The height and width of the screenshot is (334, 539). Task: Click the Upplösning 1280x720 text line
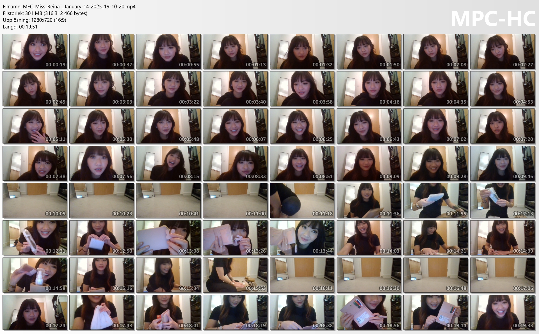click(34, 20)
